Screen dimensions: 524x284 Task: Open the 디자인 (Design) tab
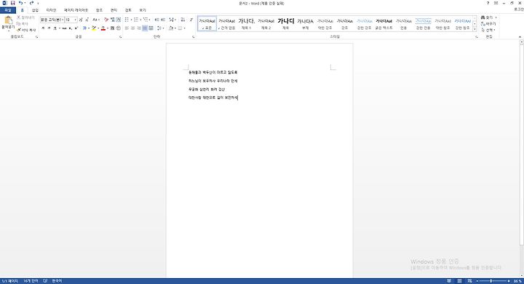(51, 10)
